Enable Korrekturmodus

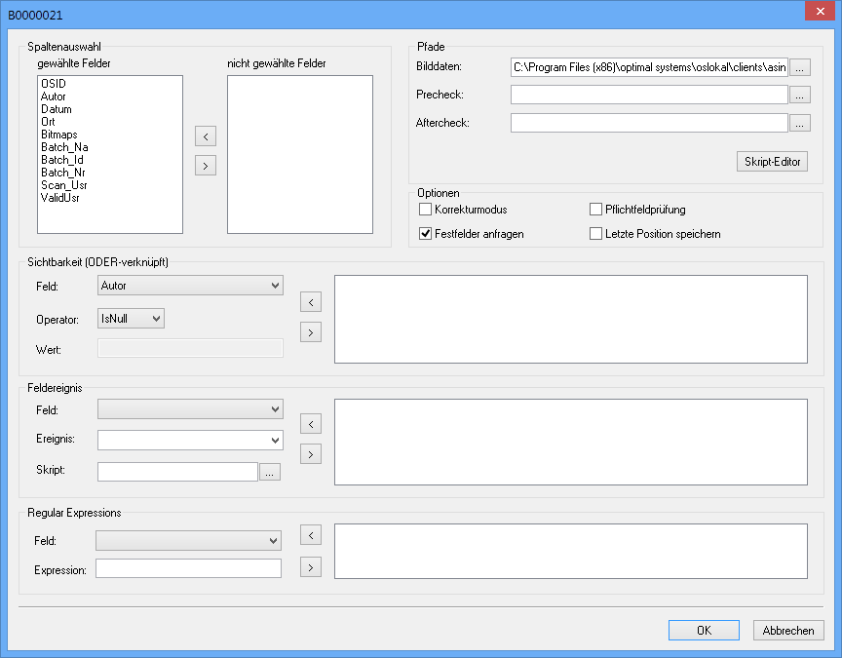[x=425, y=209]
